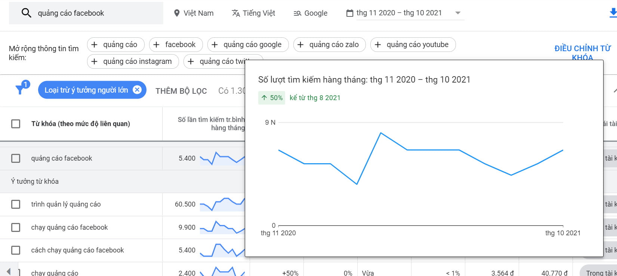Add 'quảng cáo google' broadening chip
The image size is (617, 276).
[x=248, y=44]
